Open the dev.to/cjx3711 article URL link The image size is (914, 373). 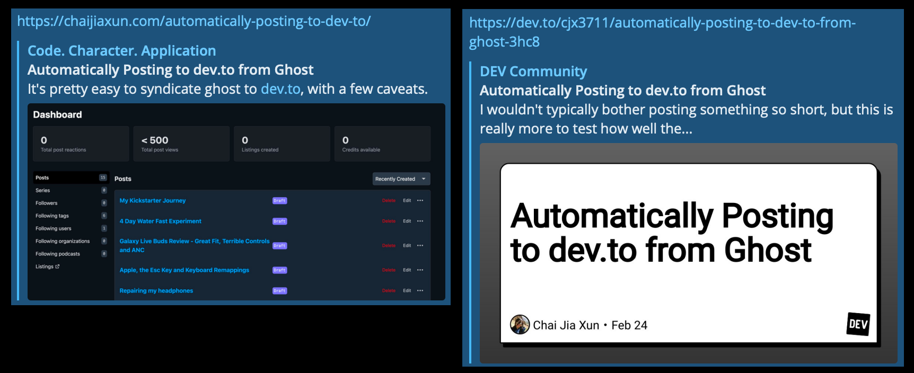[662, 32]
